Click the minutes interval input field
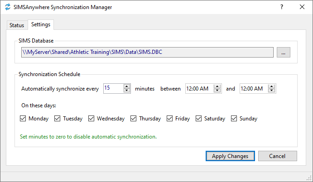This screenshot has width=313, height=182. [113, 88]
